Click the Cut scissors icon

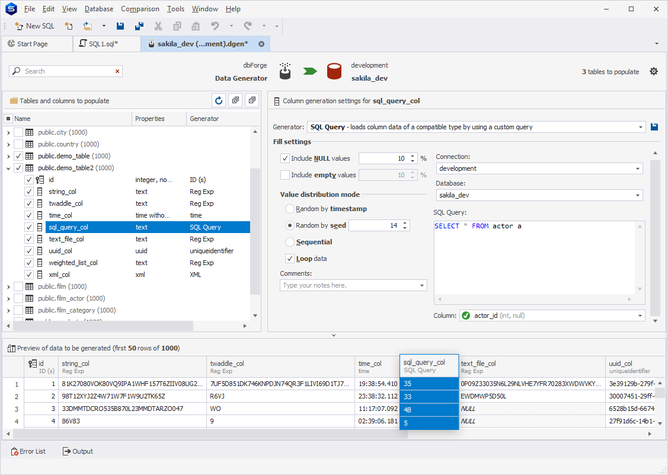pyautogui.click(x=158, y=26)
